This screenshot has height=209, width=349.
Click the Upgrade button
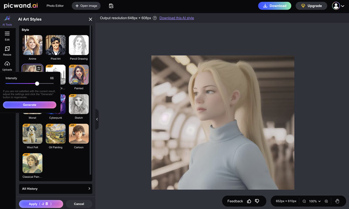311,6
